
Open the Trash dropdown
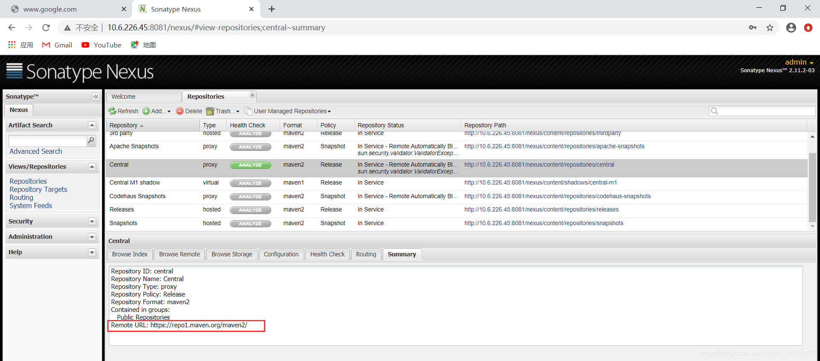point(223,111)
